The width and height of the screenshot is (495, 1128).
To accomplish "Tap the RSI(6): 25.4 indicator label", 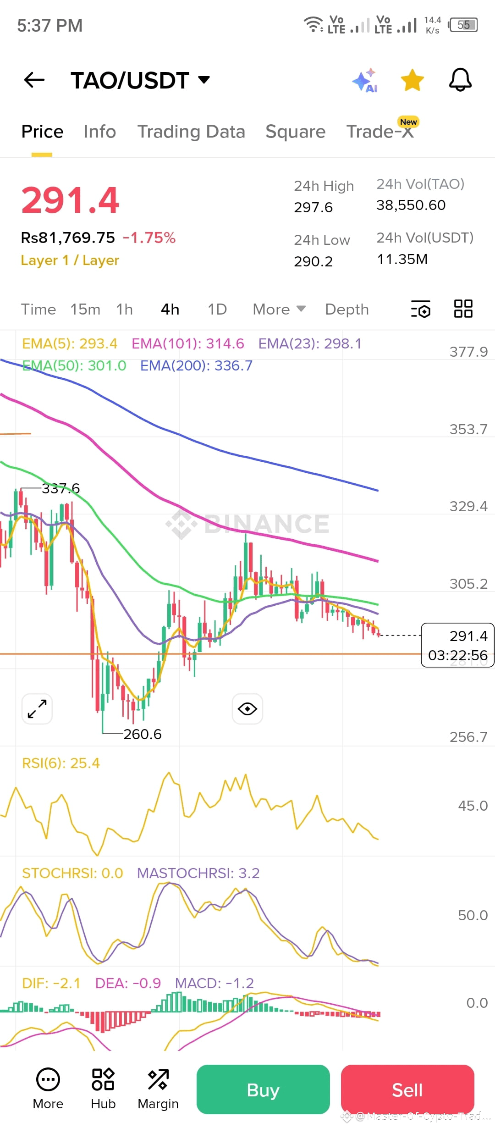I will pyautogui.click(x=61, y=763).
